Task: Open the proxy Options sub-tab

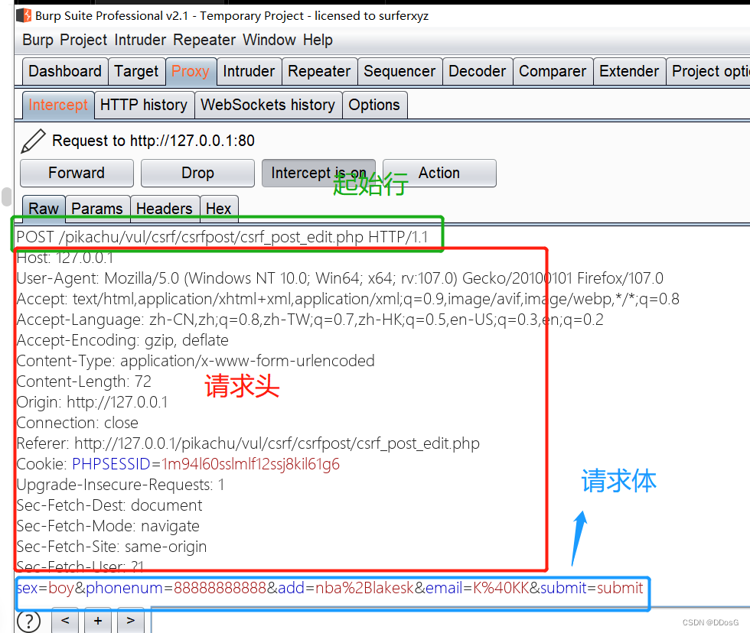Action: coord(374,105)
